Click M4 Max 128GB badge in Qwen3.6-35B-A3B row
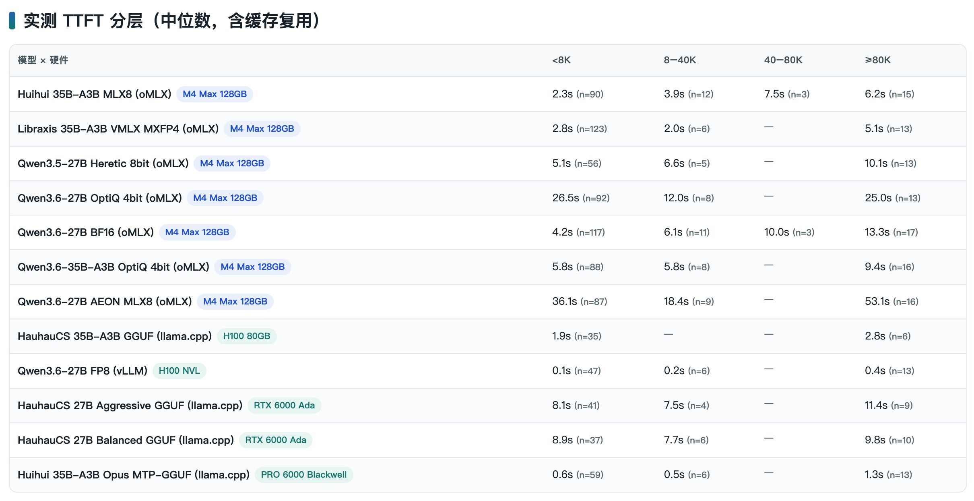This screenshot has width=974, height=501. [252, 267]
